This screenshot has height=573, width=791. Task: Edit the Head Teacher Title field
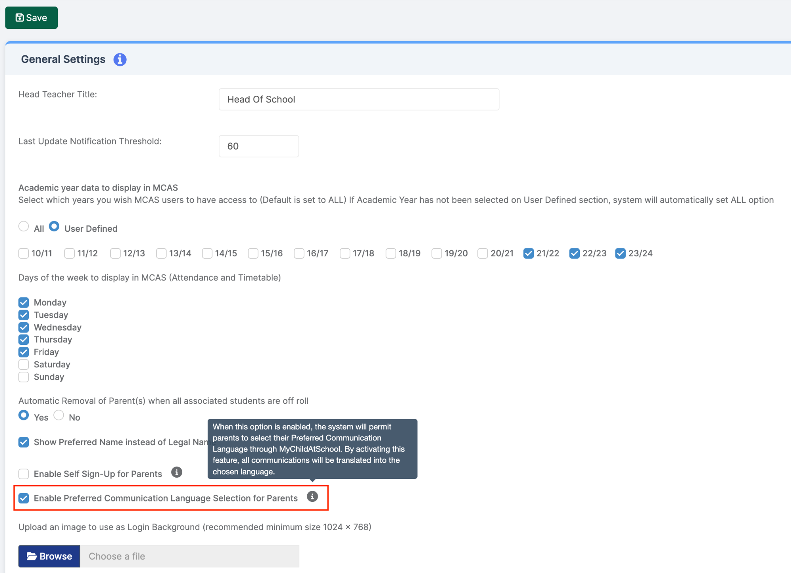point(359,99)
